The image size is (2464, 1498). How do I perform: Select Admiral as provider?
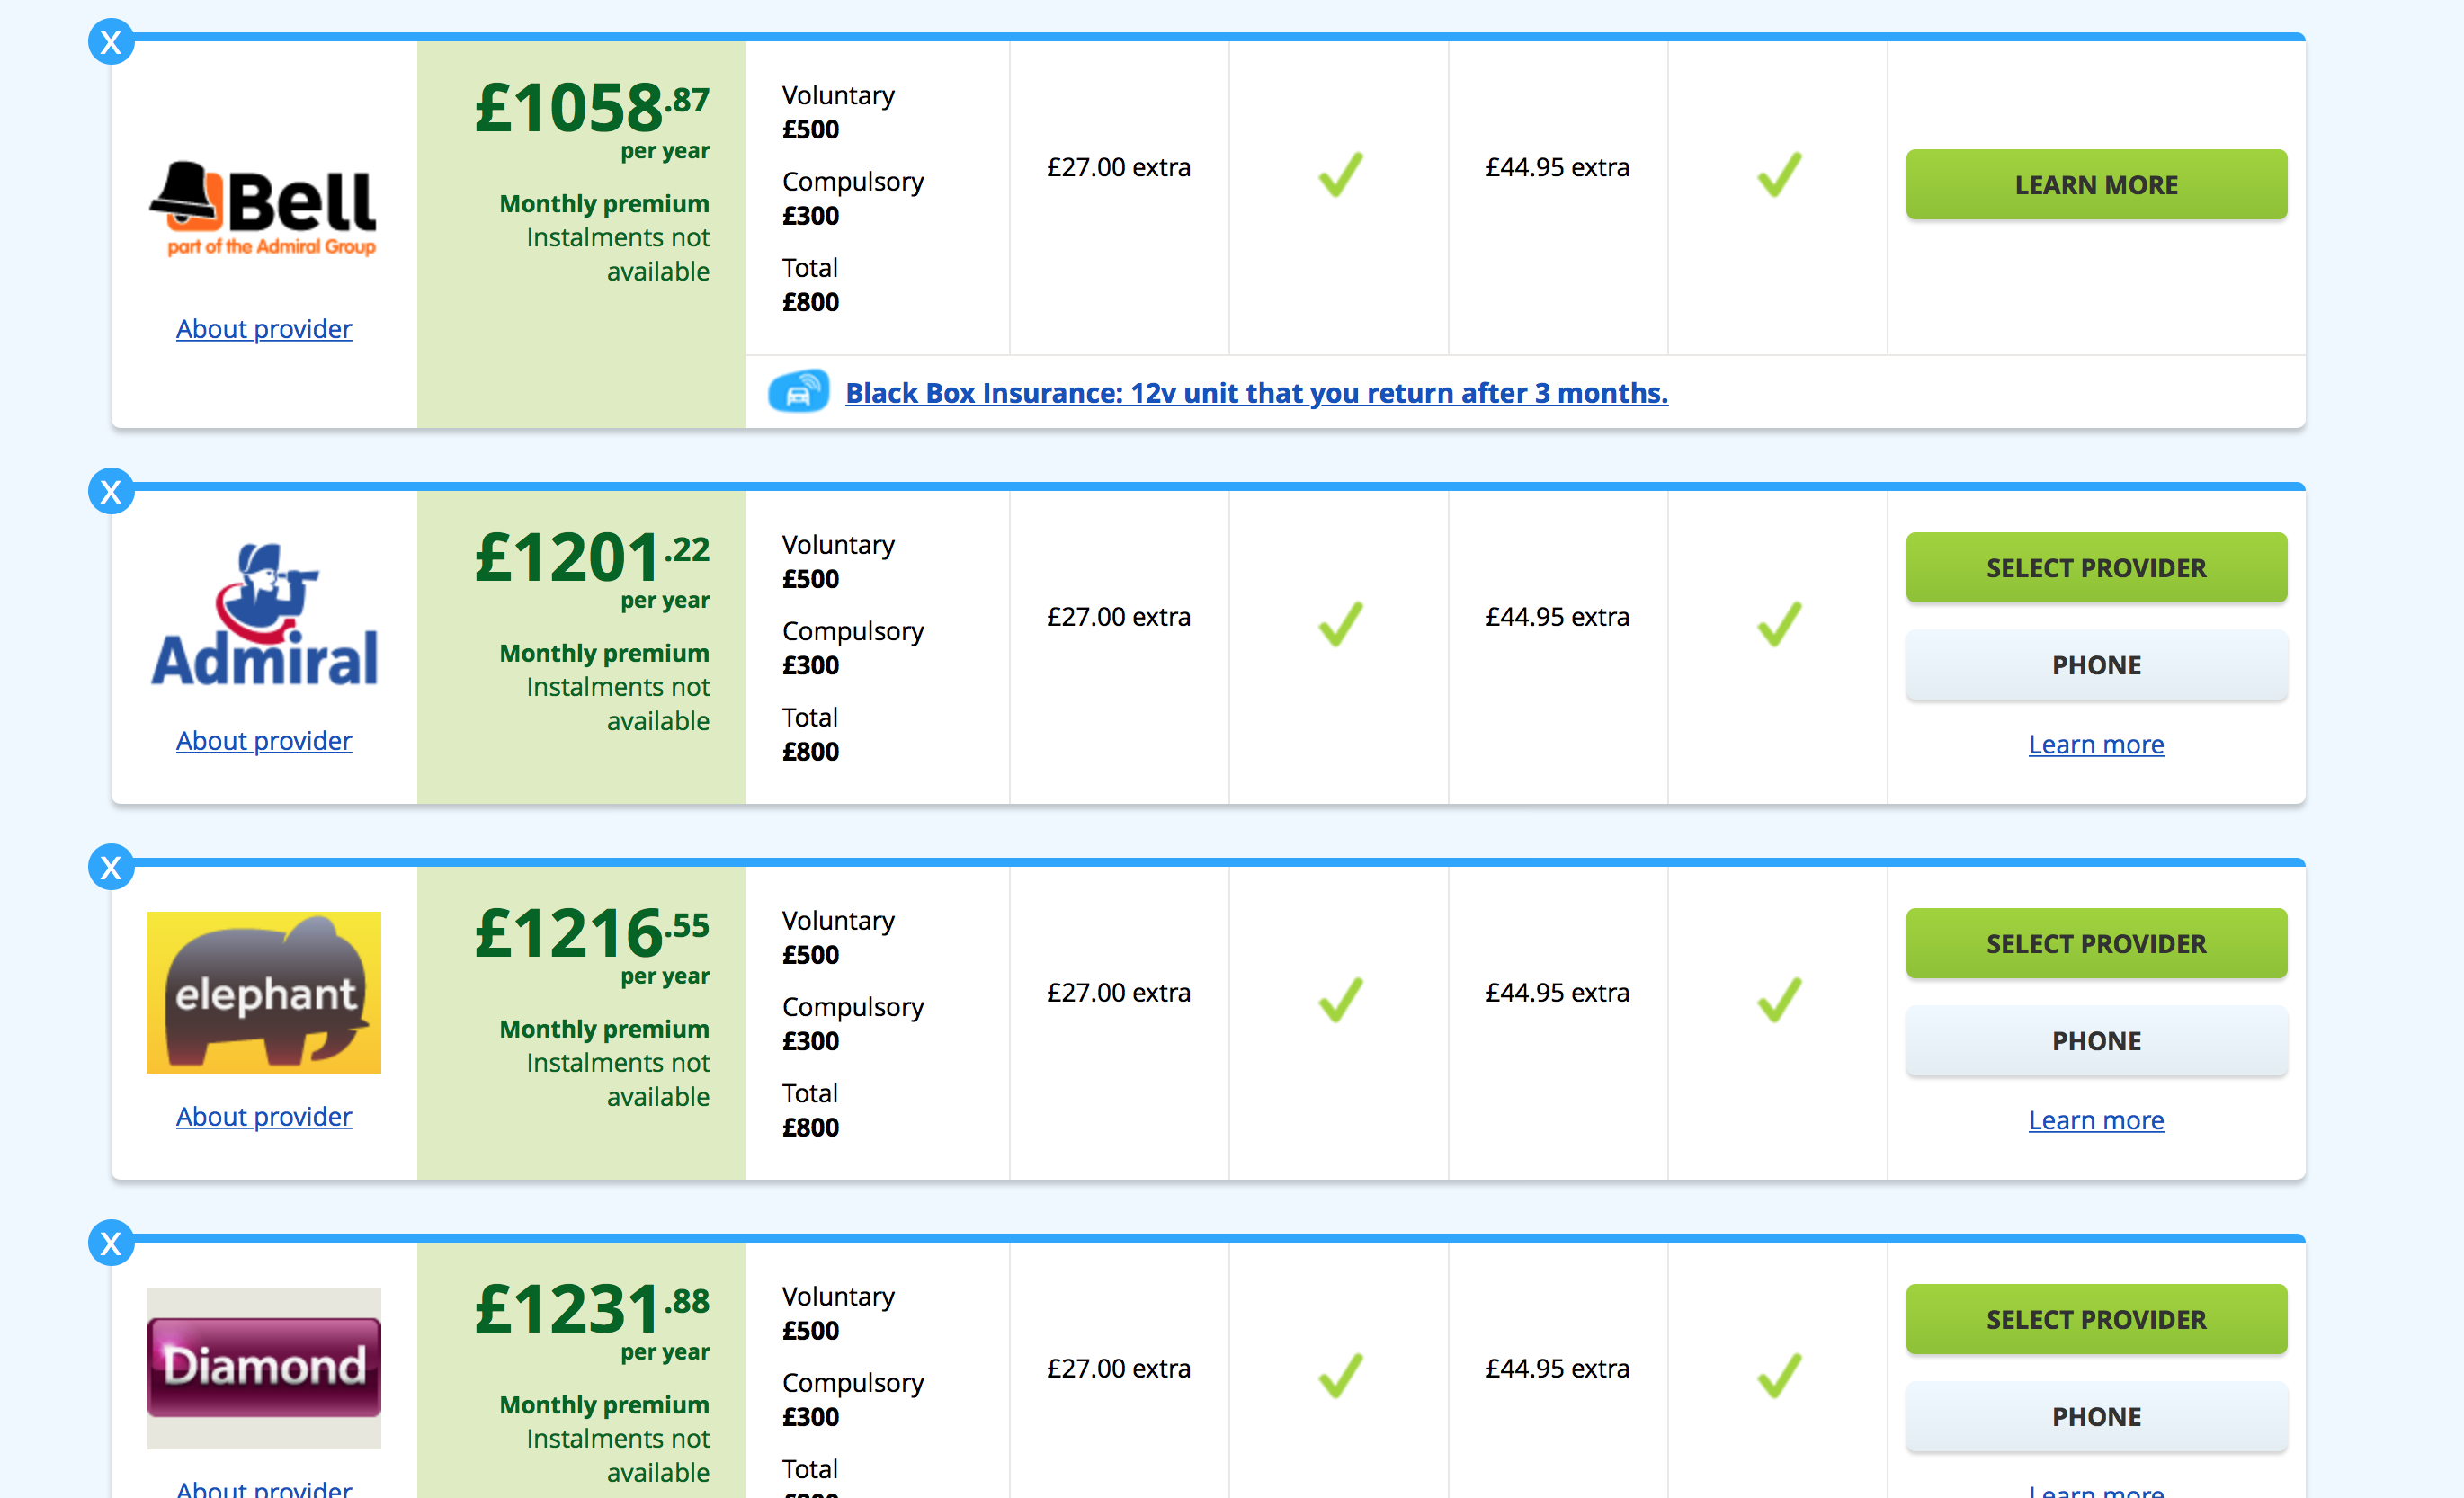[x=2095, y=568]
